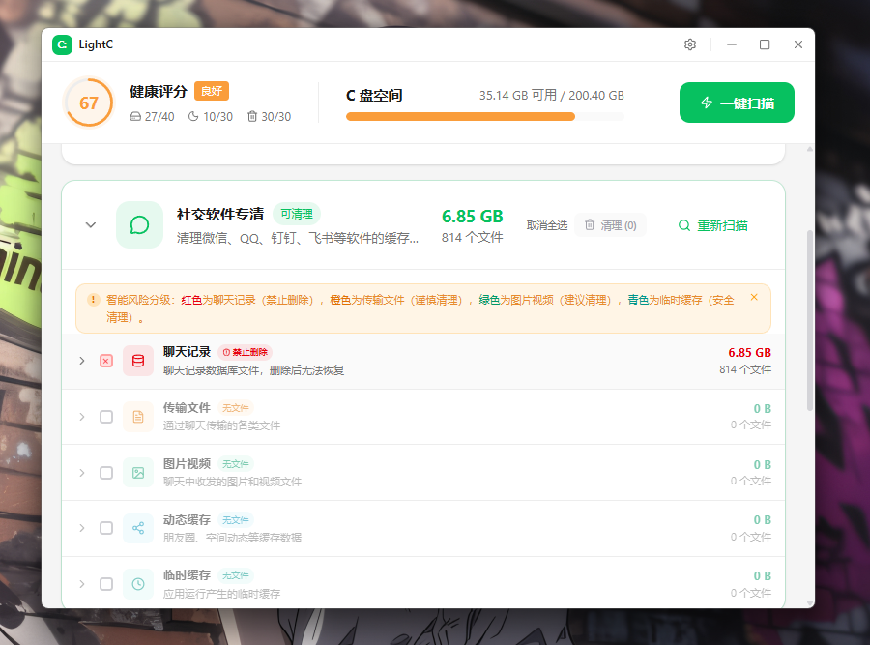Click the health score 67 circle

coord(88,103)
